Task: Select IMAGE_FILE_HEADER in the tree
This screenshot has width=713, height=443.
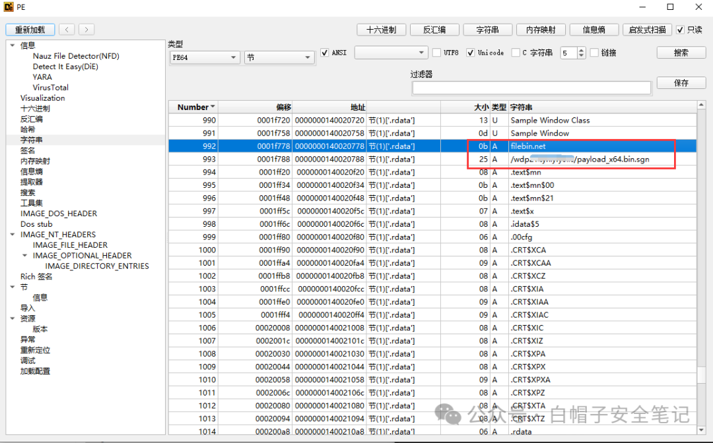Action: [x=70, y=245]
